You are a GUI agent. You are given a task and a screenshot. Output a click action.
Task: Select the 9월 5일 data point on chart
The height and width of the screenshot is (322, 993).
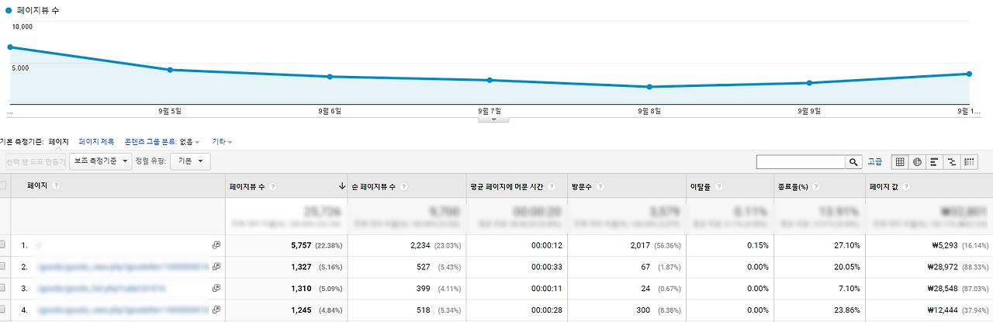[170, 70]
